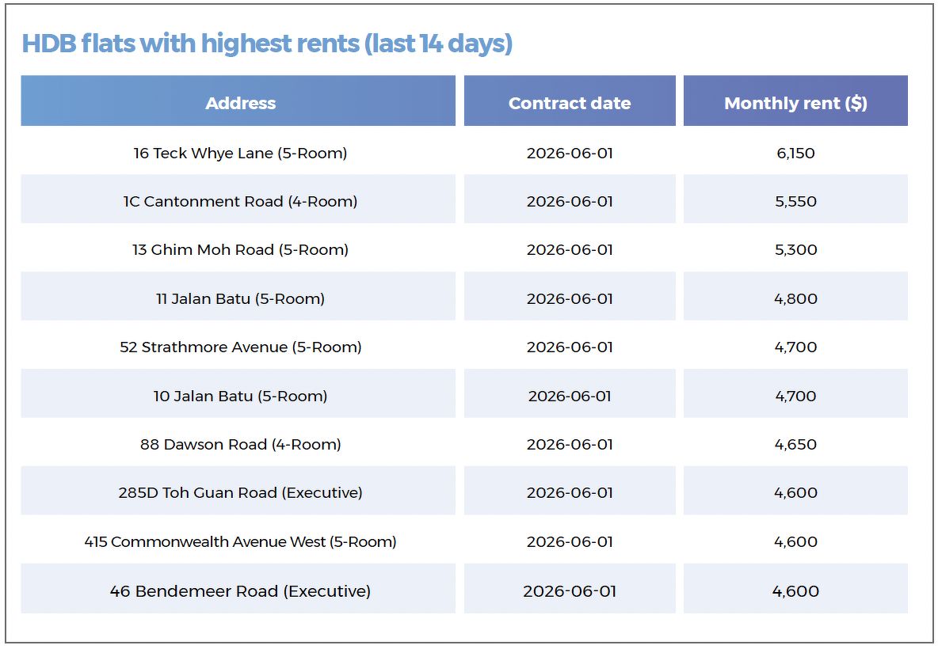Click the Contract date column header
Image resolution: width=938 pixels, height=649 pixels.
click(570, 101)
